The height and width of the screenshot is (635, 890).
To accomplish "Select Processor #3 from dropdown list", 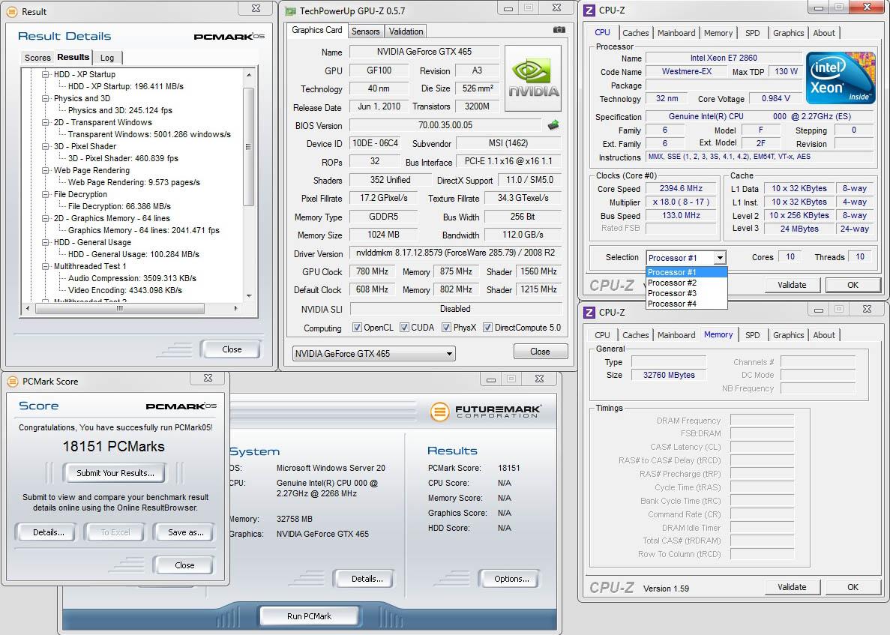I will (687, 293).
